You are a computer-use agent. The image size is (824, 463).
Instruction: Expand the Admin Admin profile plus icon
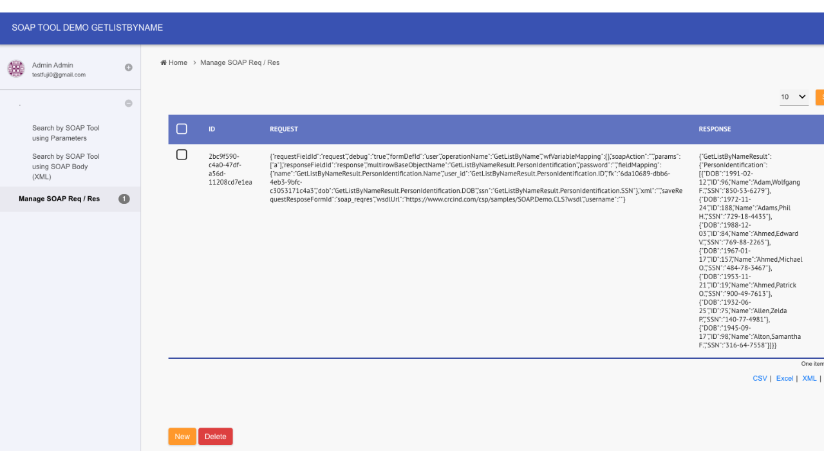click(128, 68)
